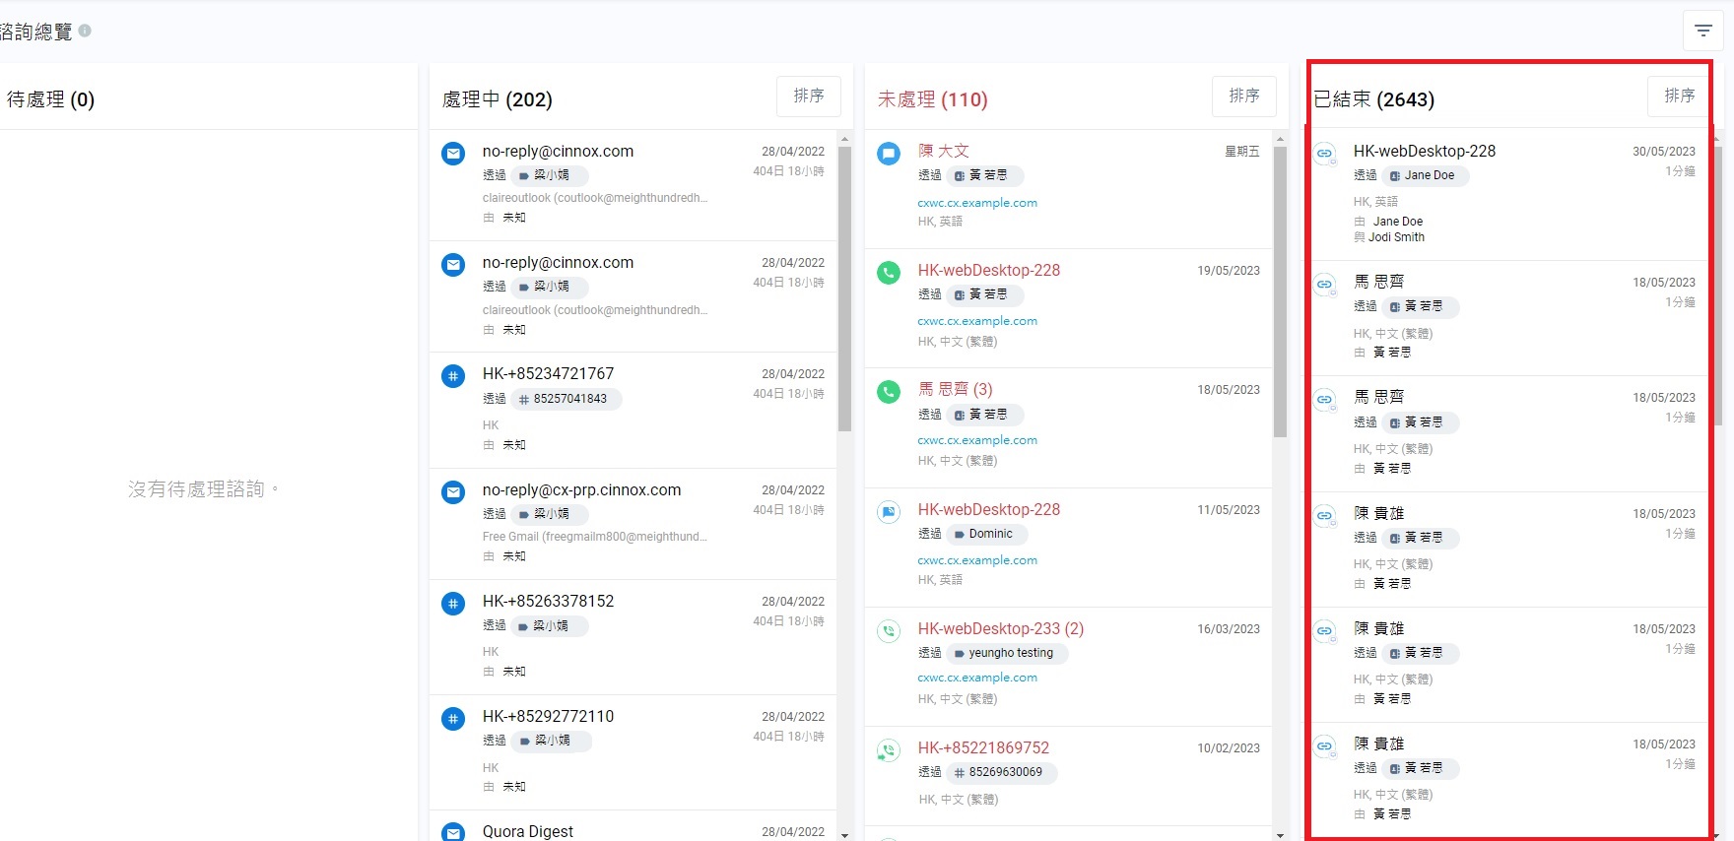Click the chat bubble icon beside 陳 大文
Image resolution: width=1734 pixels, height=841 pixels.
click(x=889, y=154)
